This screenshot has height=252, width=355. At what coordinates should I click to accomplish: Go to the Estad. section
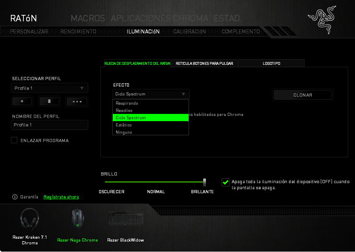click(228, 19)
